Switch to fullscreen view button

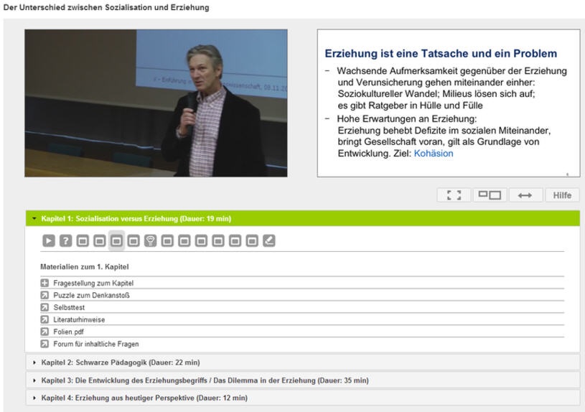[x=454, y=195]
